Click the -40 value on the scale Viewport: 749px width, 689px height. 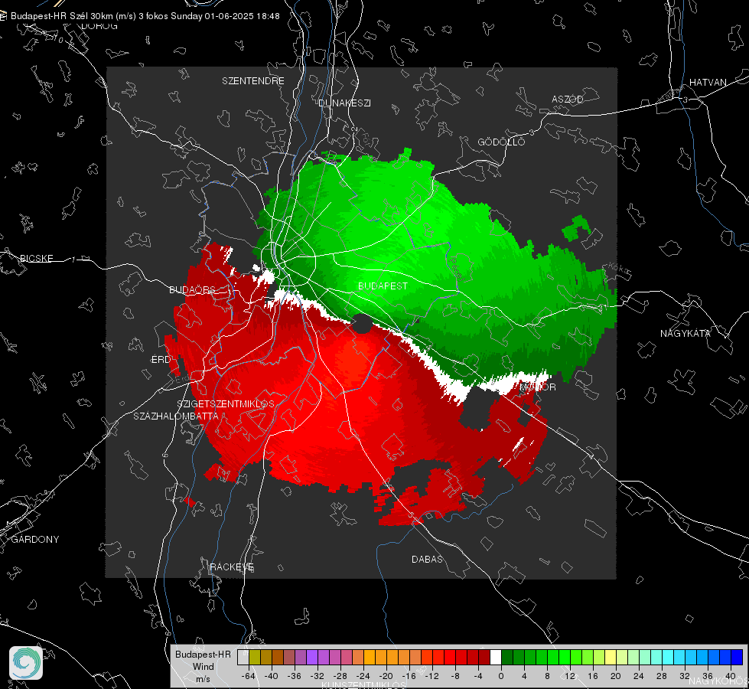(x=272, y=677)
